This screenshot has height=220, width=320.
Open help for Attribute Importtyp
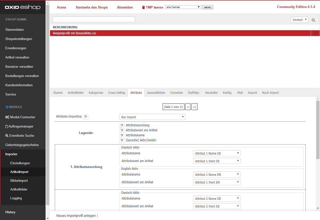click(x=86, y=117)
